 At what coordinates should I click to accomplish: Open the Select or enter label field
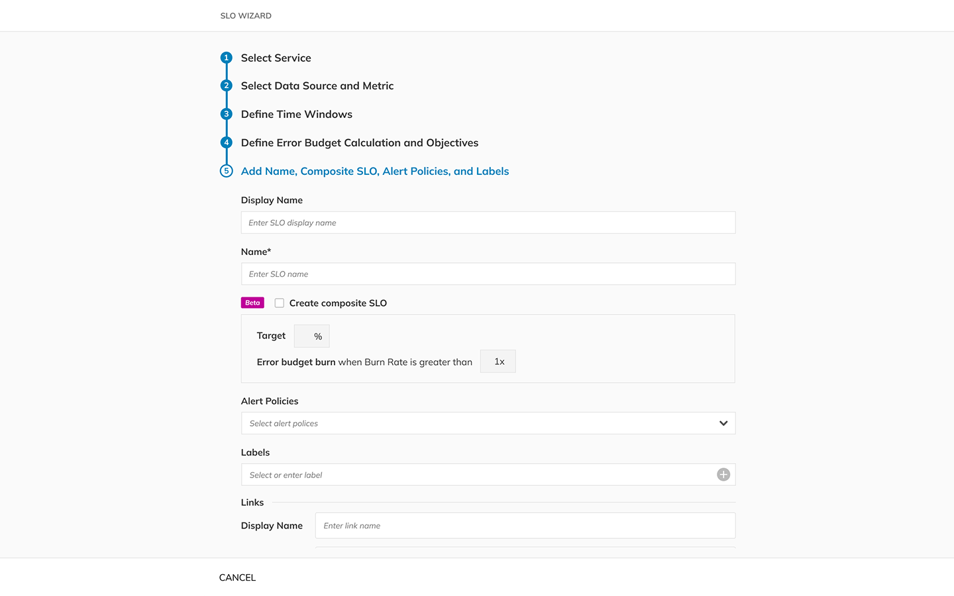click(477, 475)
